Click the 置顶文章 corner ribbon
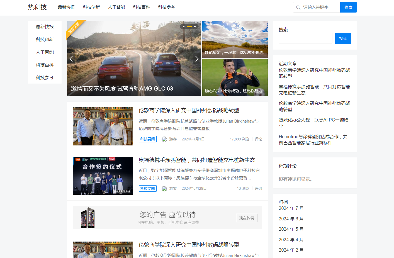394x258 pixels. click(74, 28)
